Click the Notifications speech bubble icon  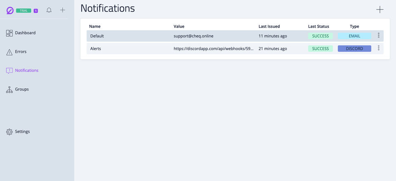(9, 71)
